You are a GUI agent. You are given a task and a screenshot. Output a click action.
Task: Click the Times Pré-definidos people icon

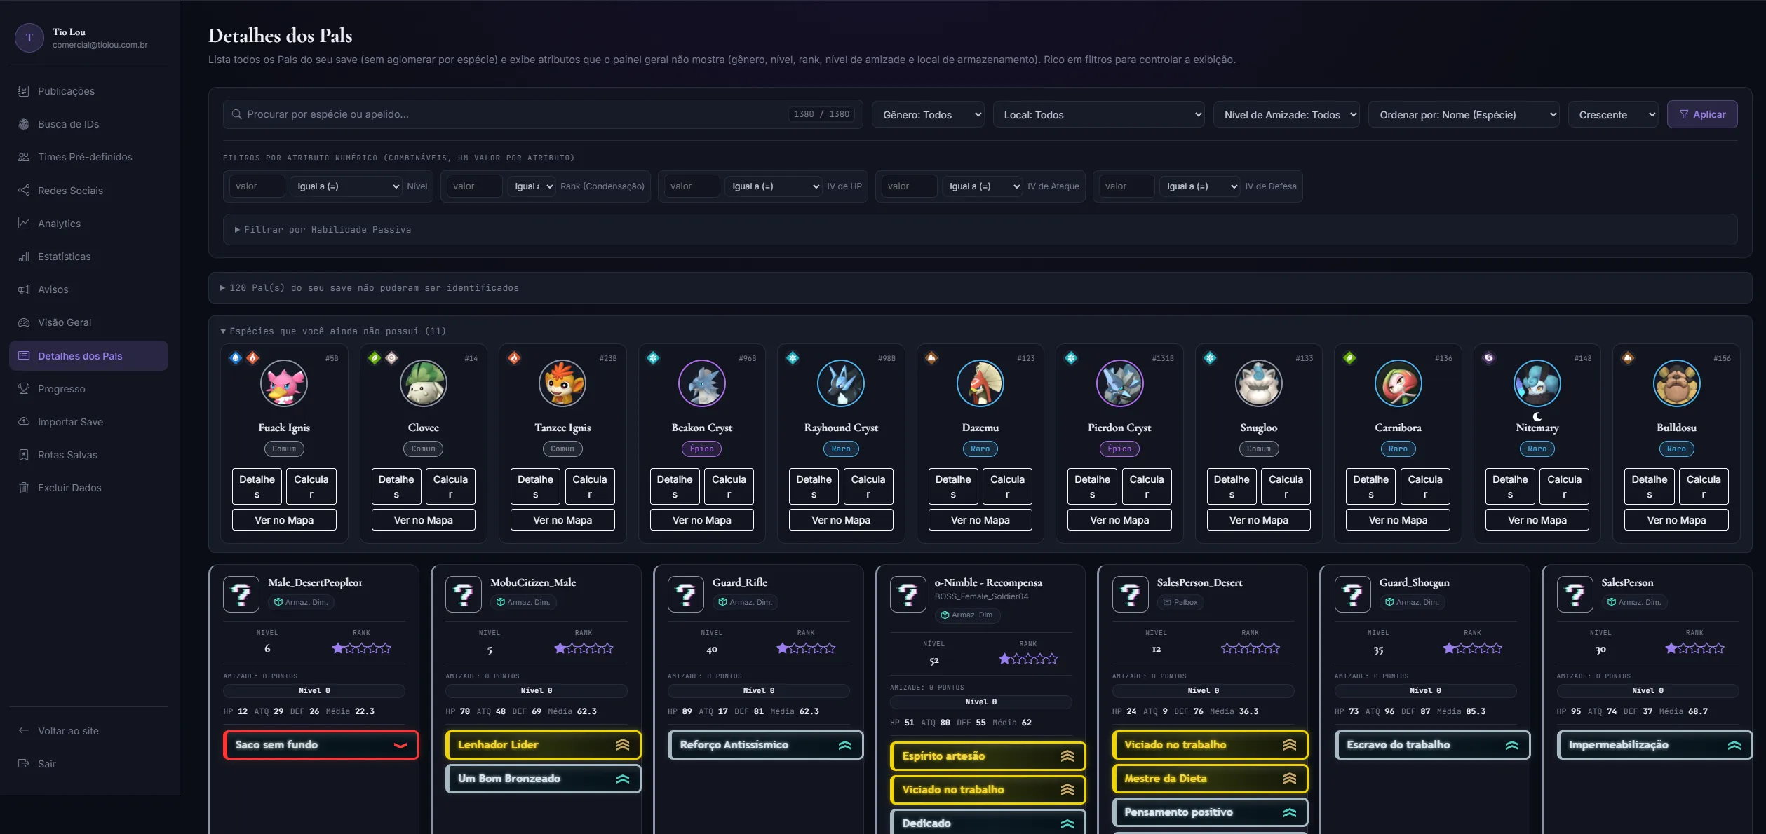pyautogui.click(x=24, y=157)
